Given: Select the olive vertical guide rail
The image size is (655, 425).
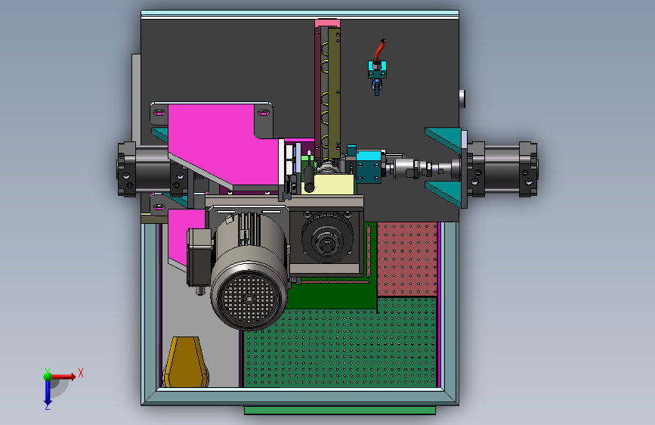Looking at the screenshot, I should click(334, 93).
